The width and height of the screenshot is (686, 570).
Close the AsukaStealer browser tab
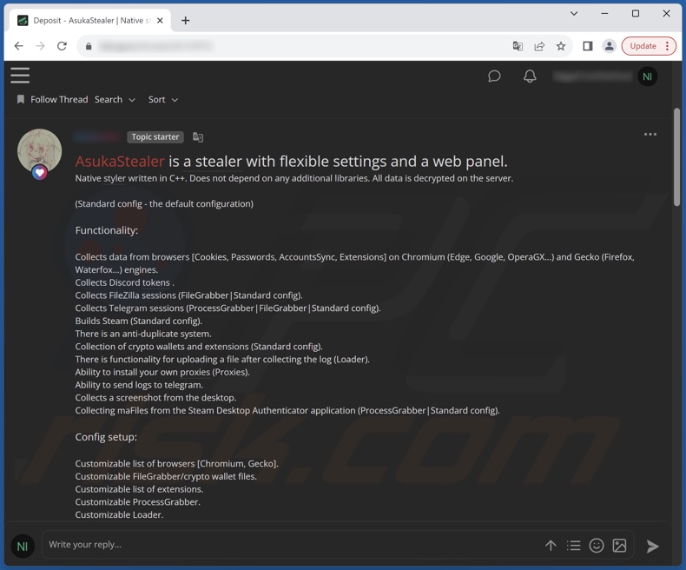(160, 21)
